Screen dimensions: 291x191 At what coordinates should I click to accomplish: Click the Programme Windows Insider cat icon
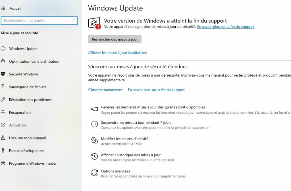(x=3, y=163)
